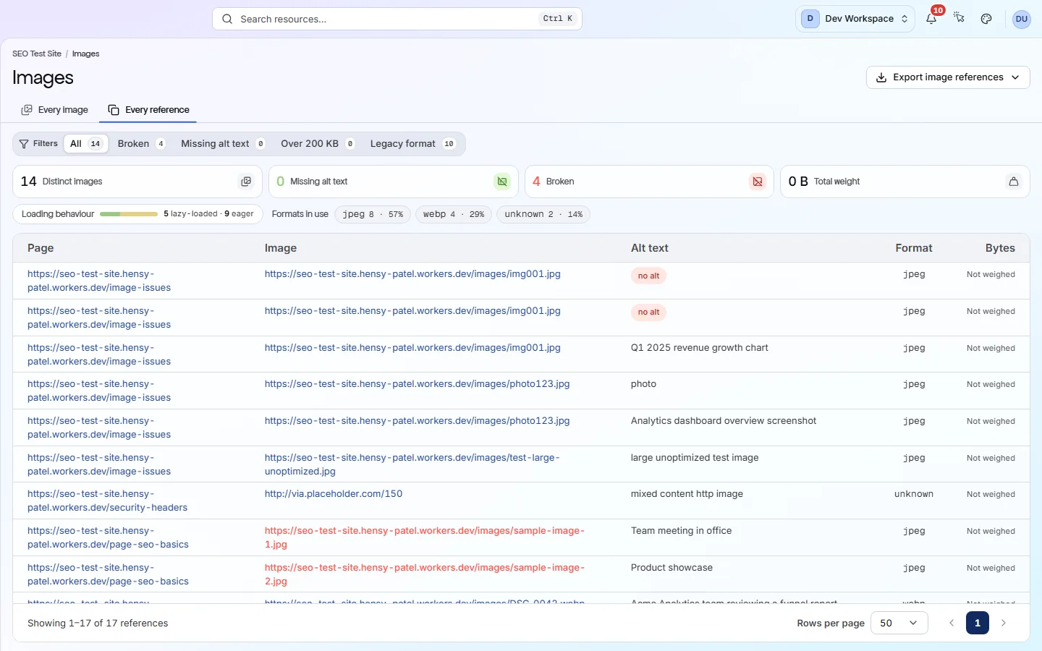Image resolution: width=1042 pixels, height=651 pixels.
Task: Click the Format column header
Action: click(914, 248)
